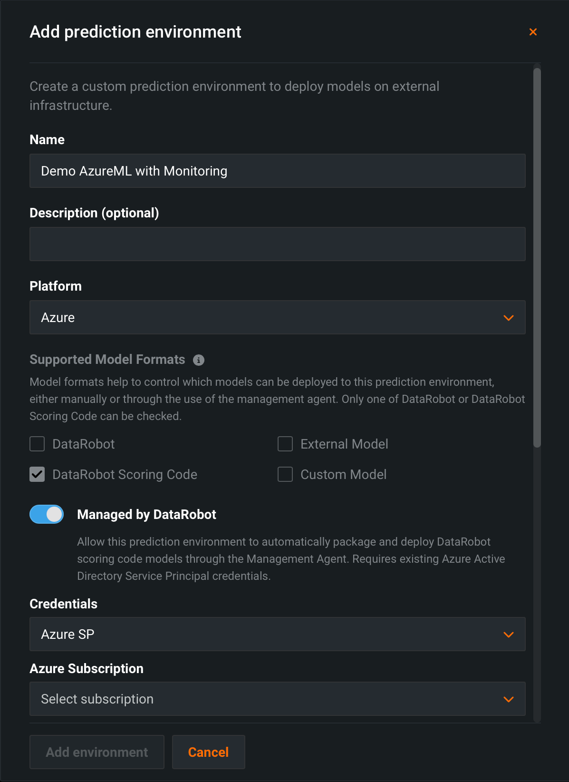Click the Managed by DataRobot label
Viewport: 569px width, 782px height.
pos(146,514)
